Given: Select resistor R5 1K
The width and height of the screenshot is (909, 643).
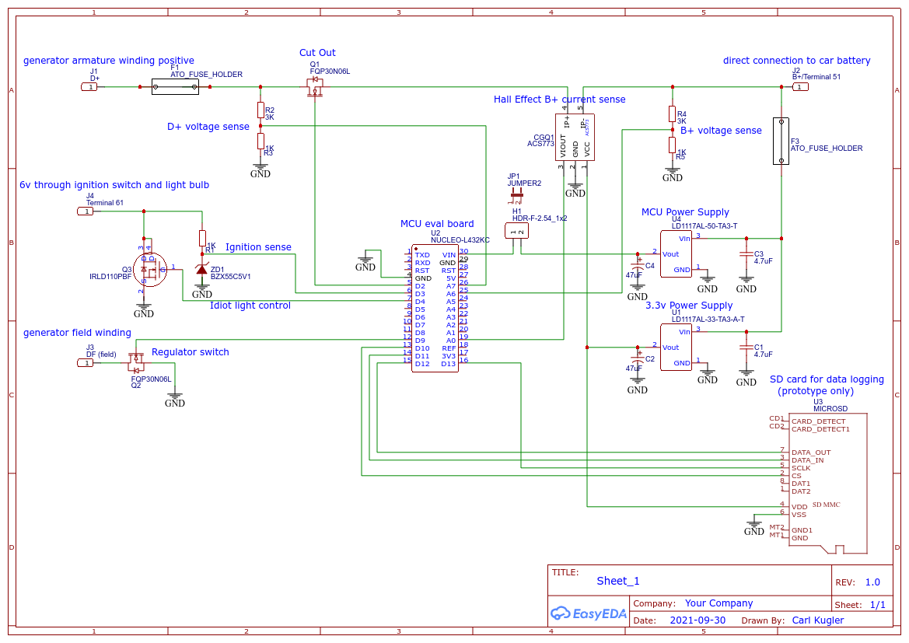Looking at the screenshot, I should pyautogui.click(x=673, y=145).
